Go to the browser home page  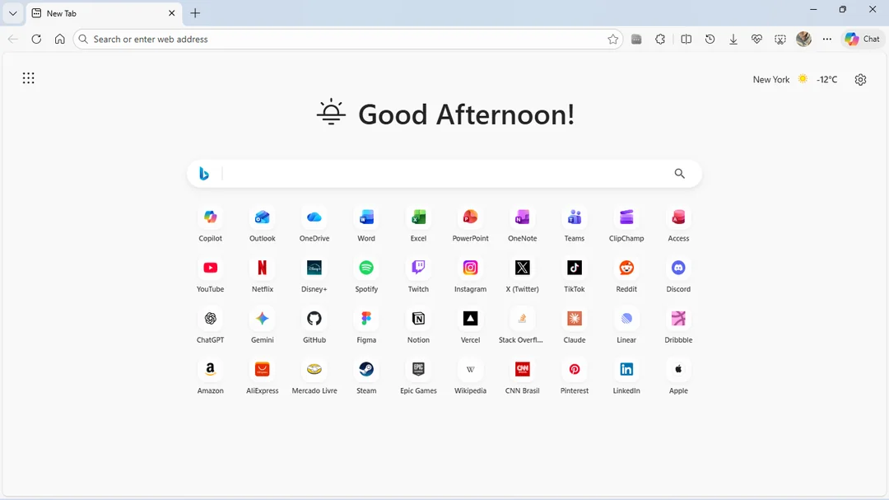point(59,40)
